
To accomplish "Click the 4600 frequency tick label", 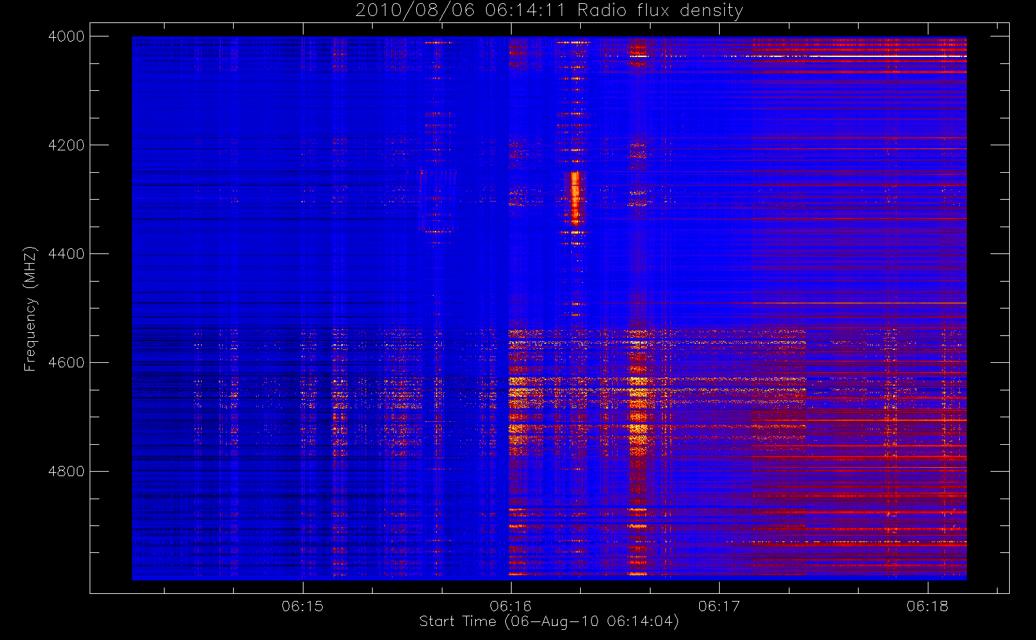I will click(67, 363).
